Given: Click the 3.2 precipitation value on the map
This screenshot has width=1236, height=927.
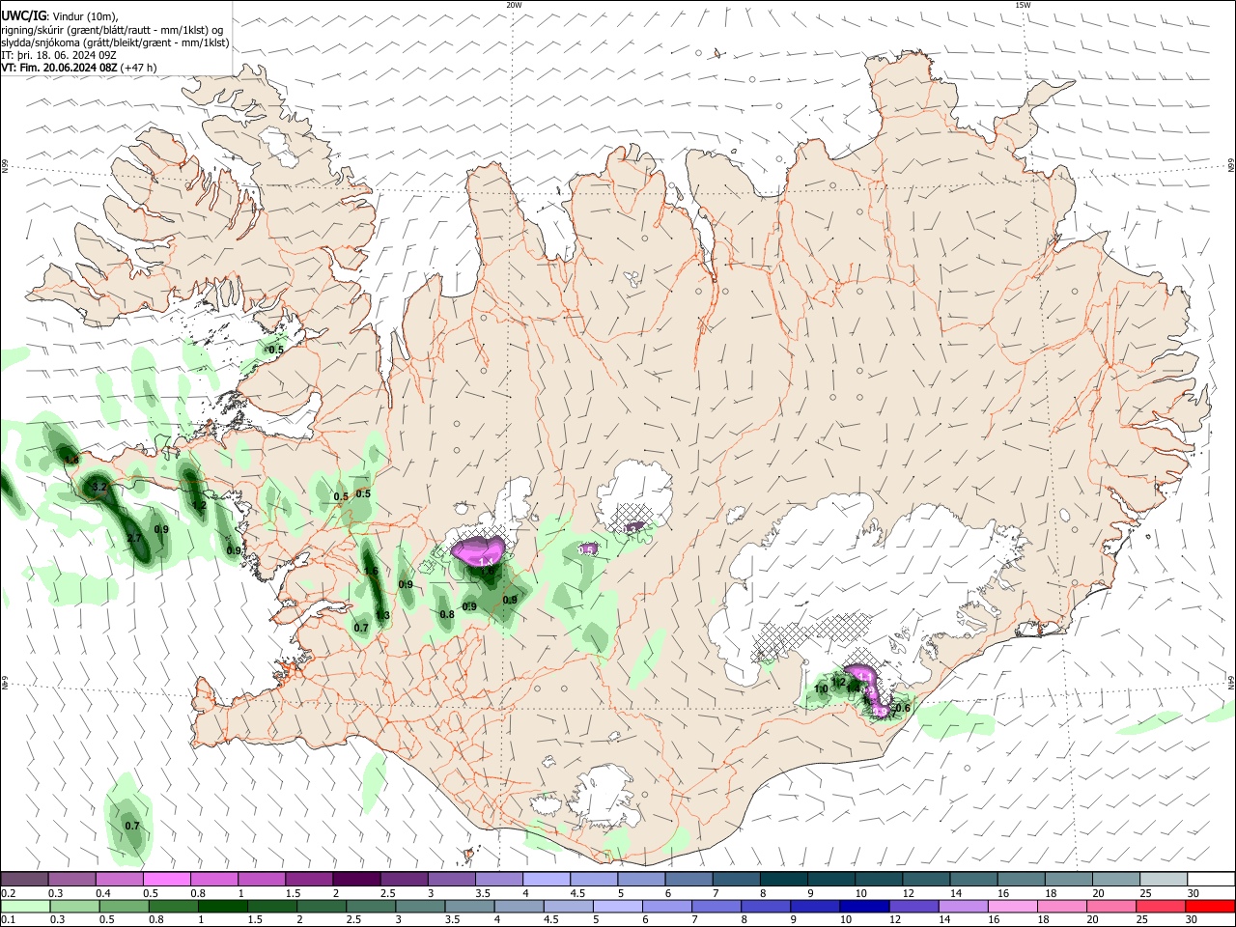Looking at the screenshot, I should pyautogui.click(x=98, y=488).
